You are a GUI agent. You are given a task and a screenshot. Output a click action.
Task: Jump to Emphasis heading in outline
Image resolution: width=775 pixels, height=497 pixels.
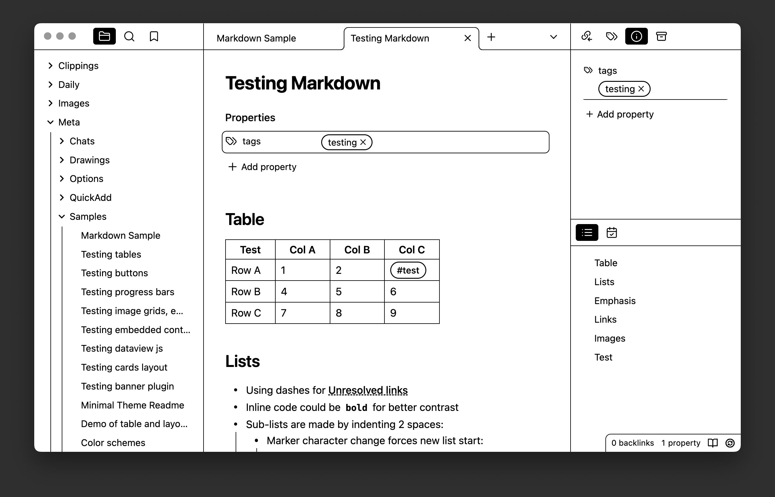point(615,301)
